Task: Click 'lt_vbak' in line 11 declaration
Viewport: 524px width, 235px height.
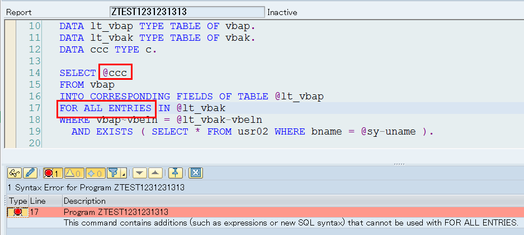Action: tap(112, 38)
